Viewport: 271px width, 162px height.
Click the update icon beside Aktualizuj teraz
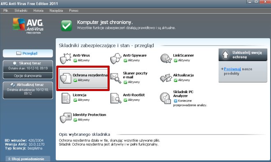pyautogui.click(x=13, y=85)
